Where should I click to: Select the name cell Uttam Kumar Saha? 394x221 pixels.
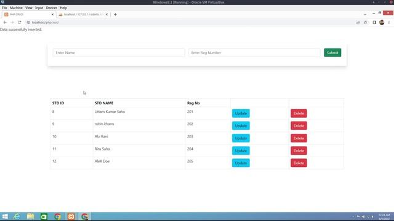click(110, 112)
